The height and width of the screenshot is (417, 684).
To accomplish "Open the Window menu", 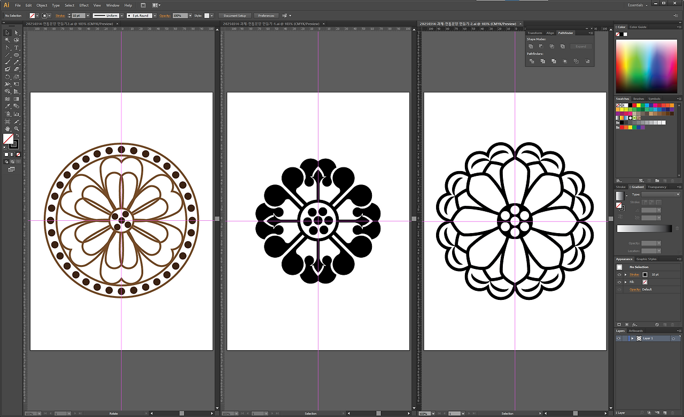I will click(x=113, y=5).
